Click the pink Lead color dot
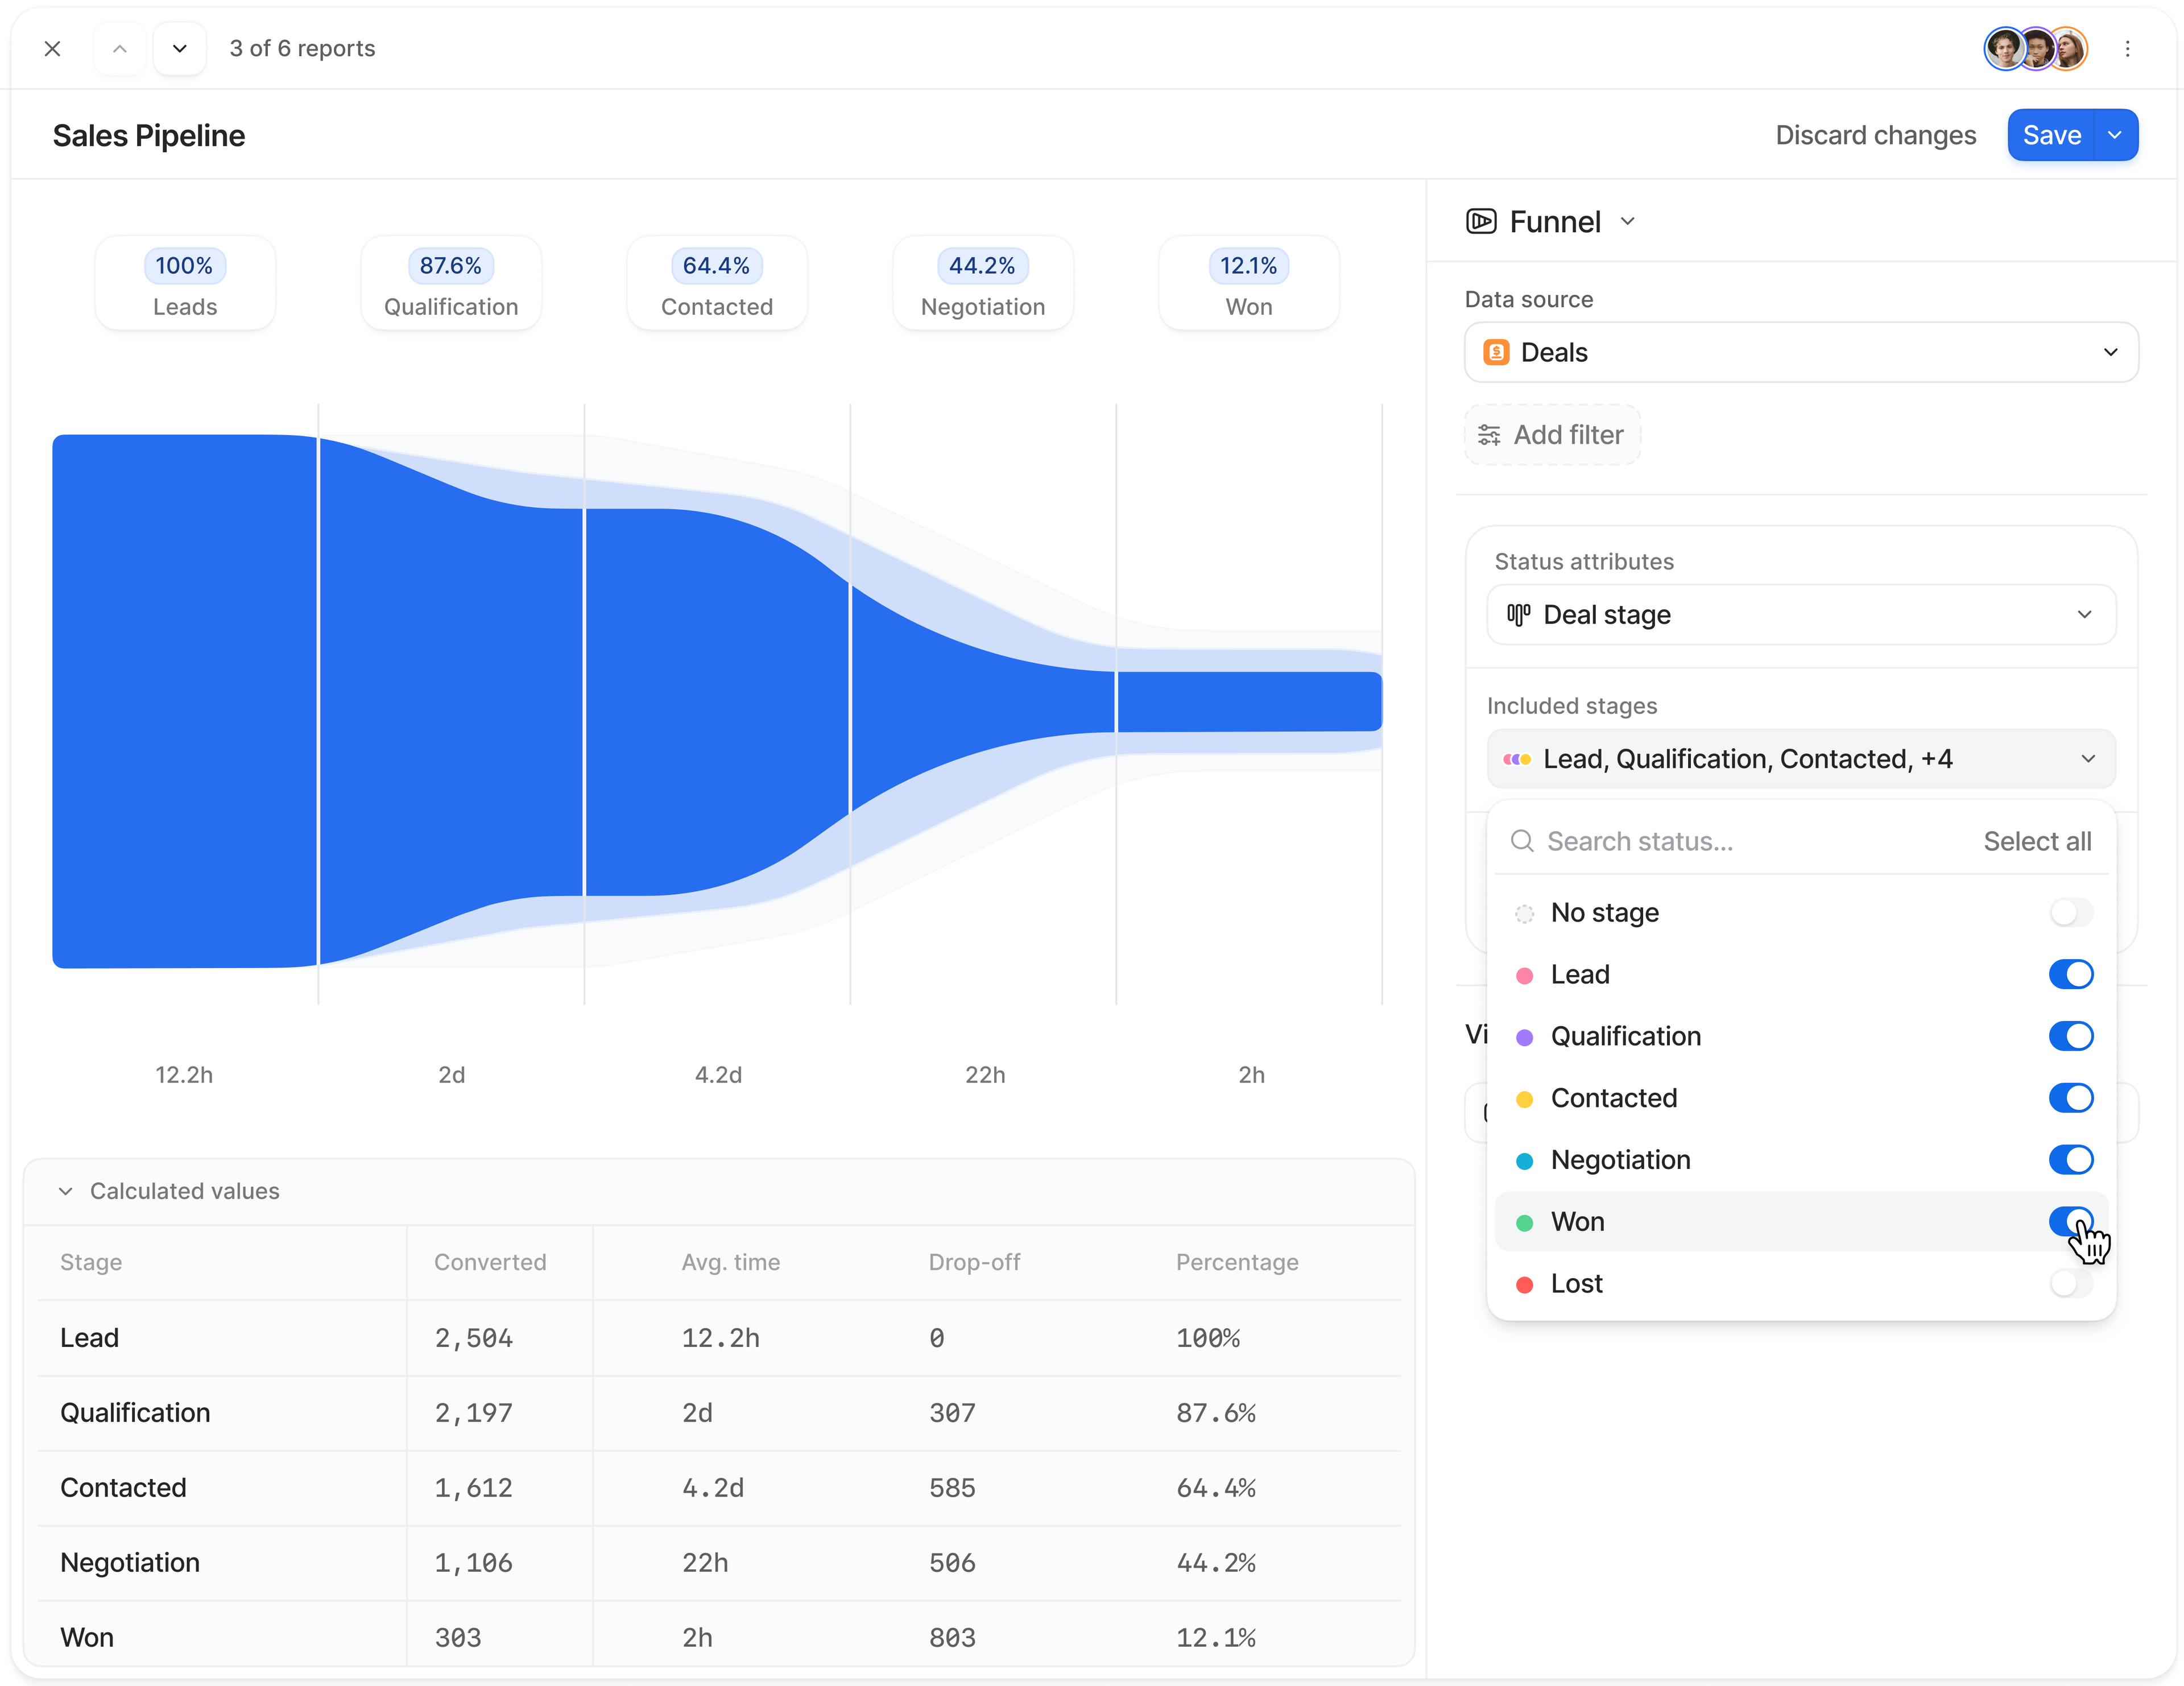 [1524, 975]
